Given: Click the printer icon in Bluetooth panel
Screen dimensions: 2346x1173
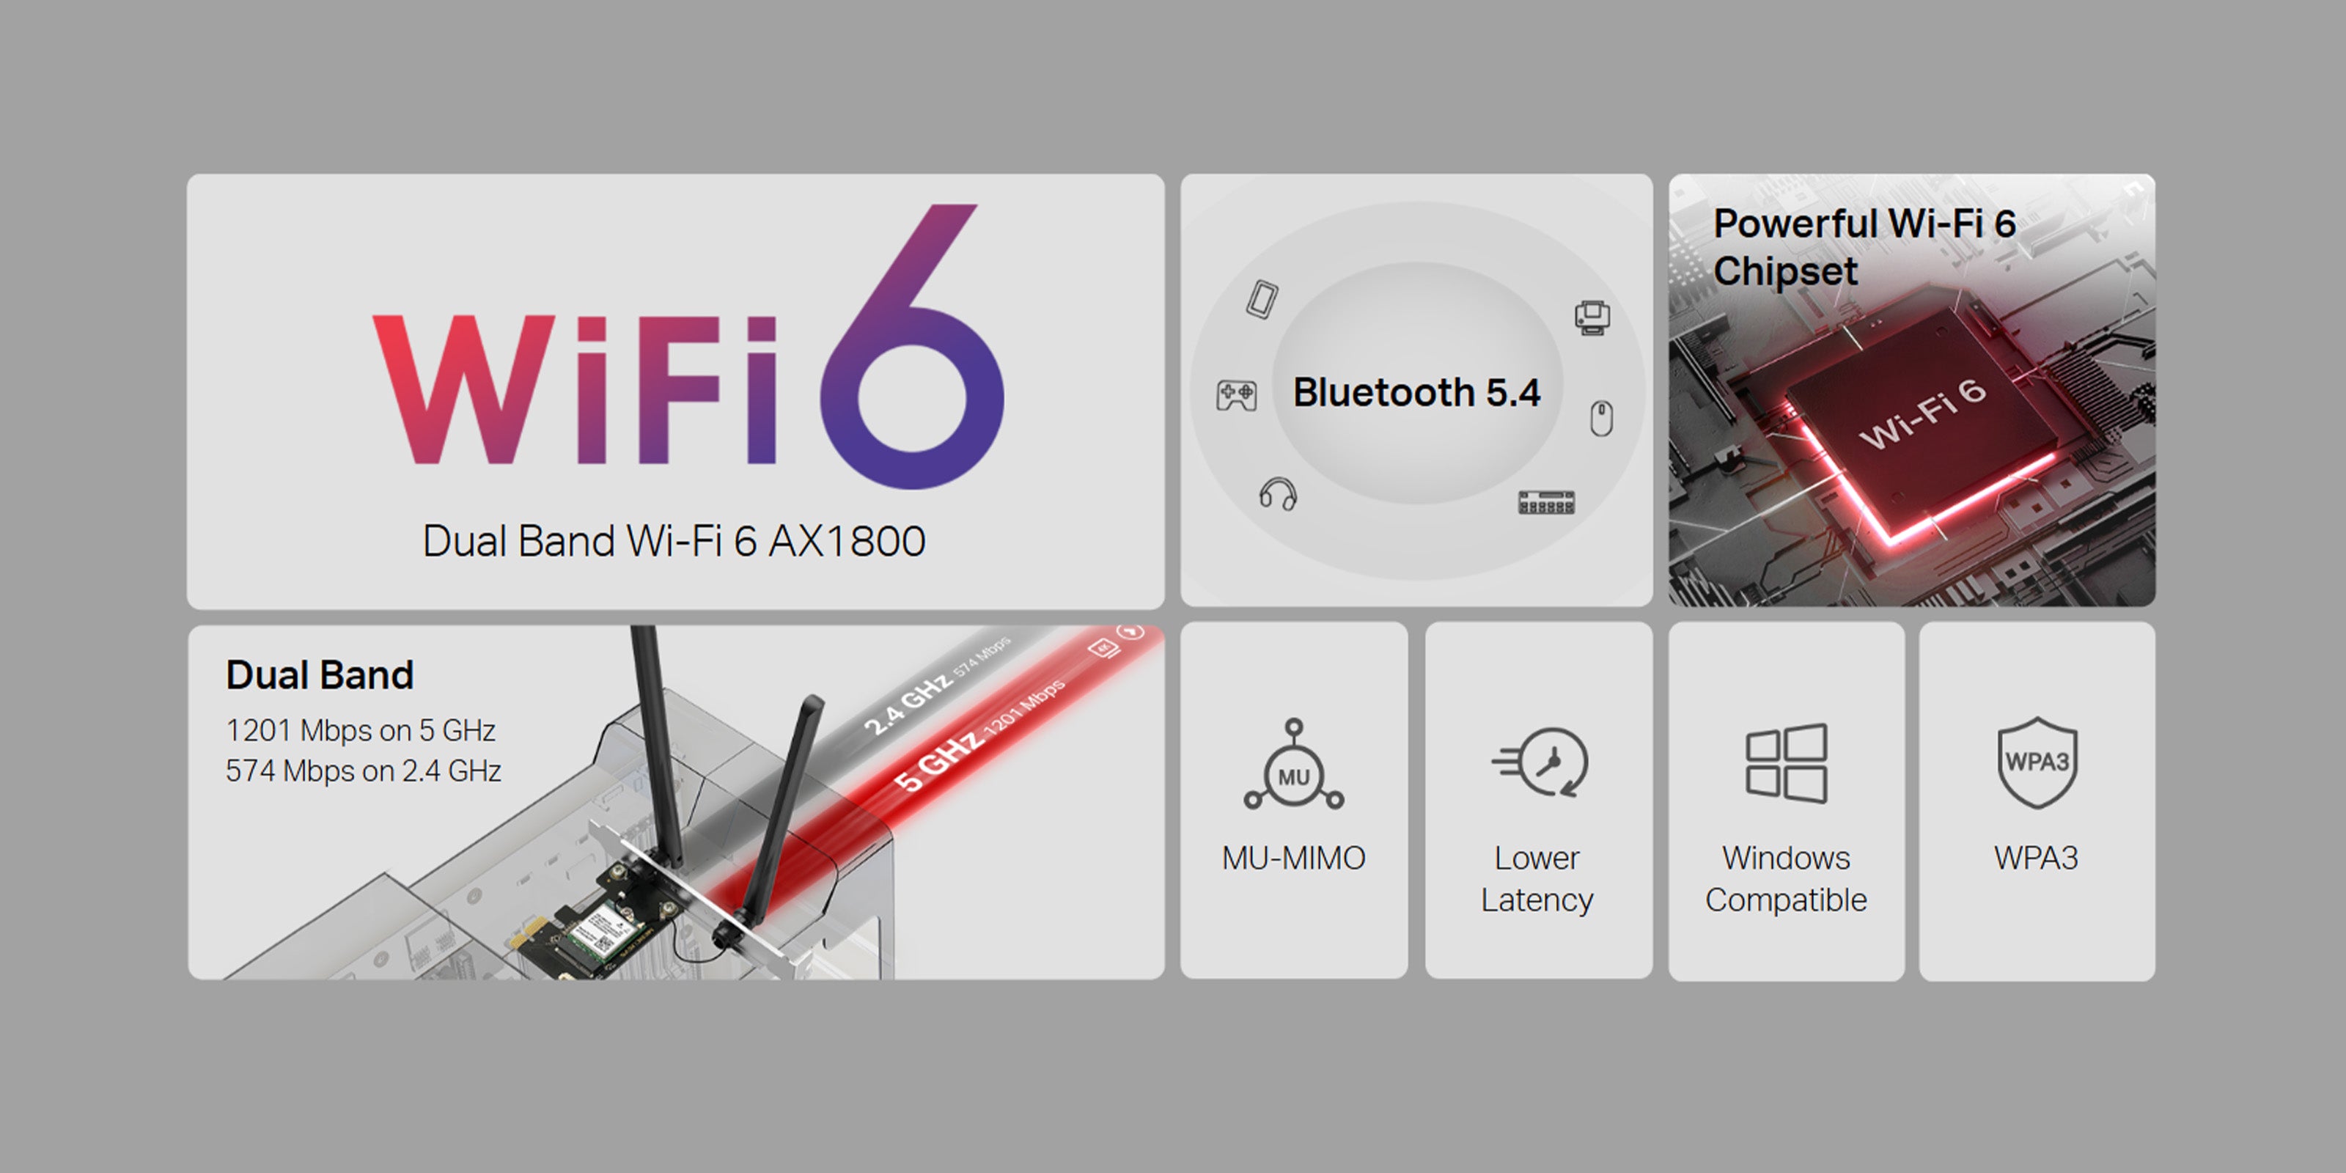Looking at the screenshot, I should [x=1592, y=318].
